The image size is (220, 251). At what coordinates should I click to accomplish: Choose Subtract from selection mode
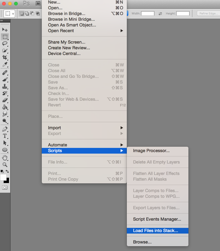tap(32, 14)
